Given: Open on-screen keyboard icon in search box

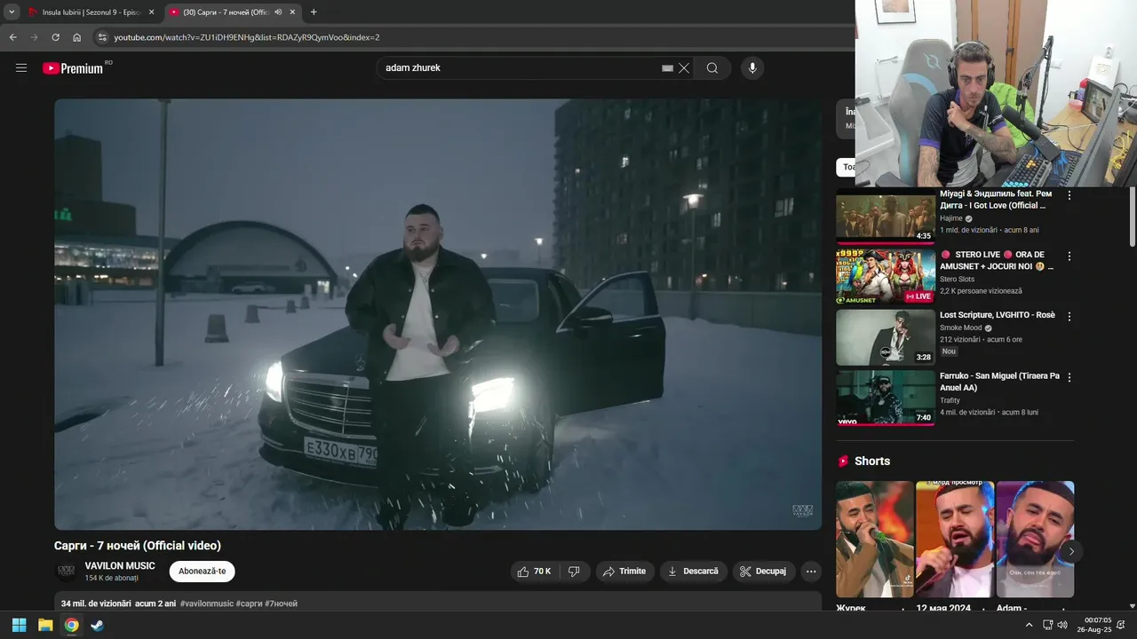Looking at the screenshot, I should [x=667, y=68].
